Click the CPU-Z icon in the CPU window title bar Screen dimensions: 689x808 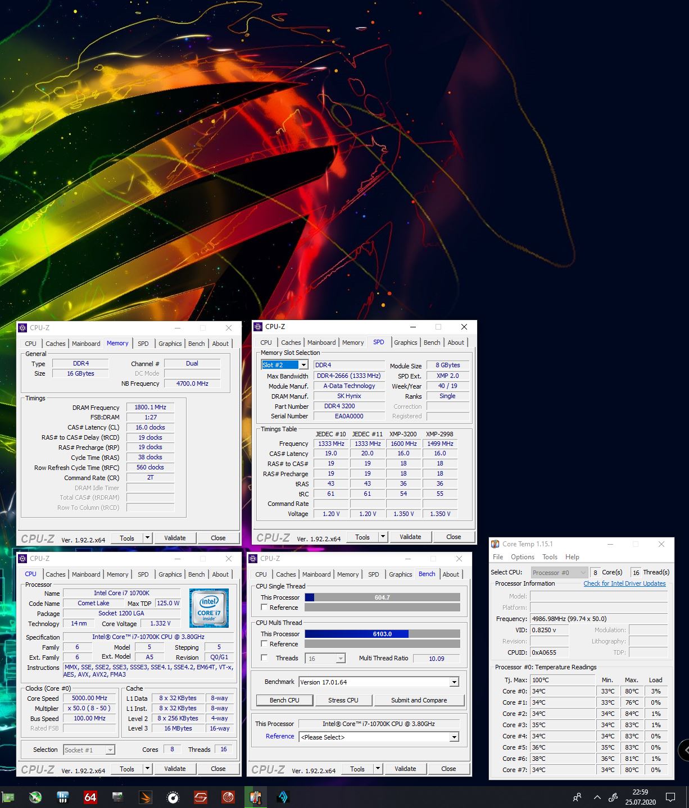[x=22, y=559]
